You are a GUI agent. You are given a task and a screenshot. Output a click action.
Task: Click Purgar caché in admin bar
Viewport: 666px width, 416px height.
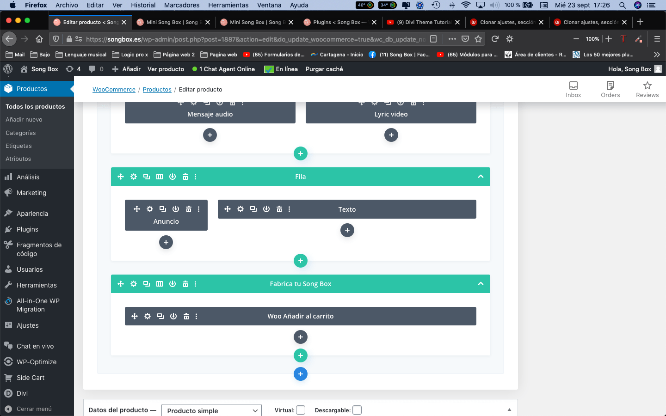tap(324, 69)
